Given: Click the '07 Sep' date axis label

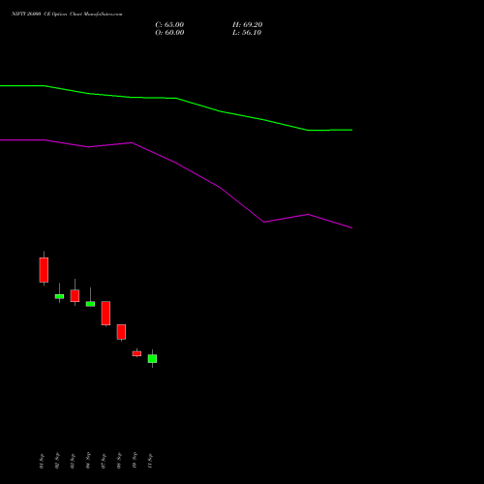Looking at the screenshot, I should [104, 461].
